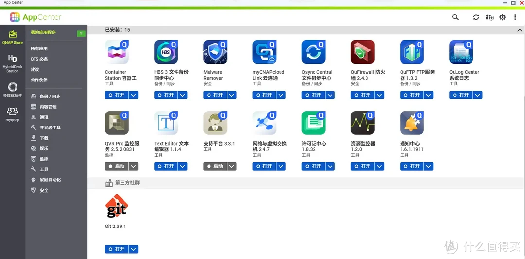Open HybridDesk Station sidebar item
Screen dimensions: 525x259
click(12, 64)
